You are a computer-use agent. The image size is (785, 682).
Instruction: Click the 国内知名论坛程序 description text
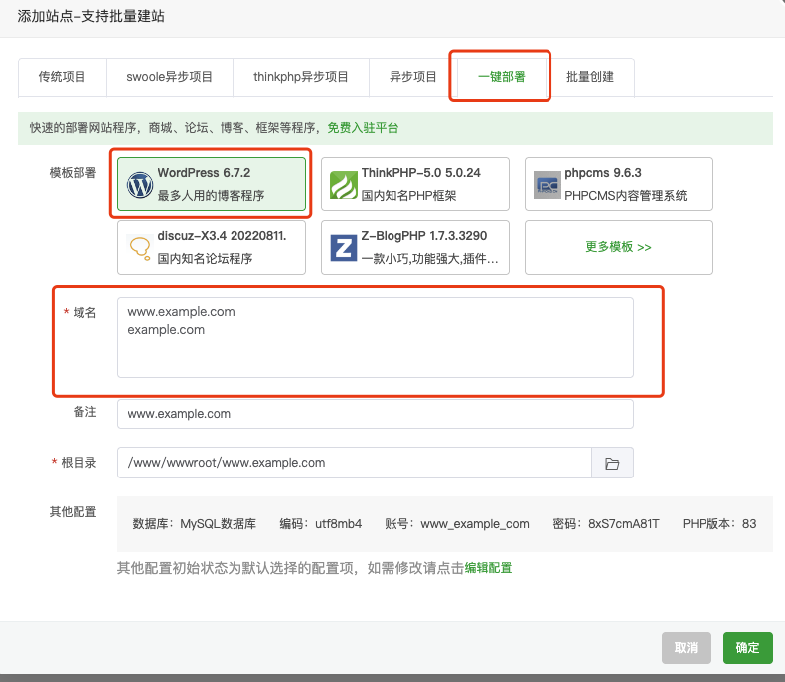[x=205, y=259]
